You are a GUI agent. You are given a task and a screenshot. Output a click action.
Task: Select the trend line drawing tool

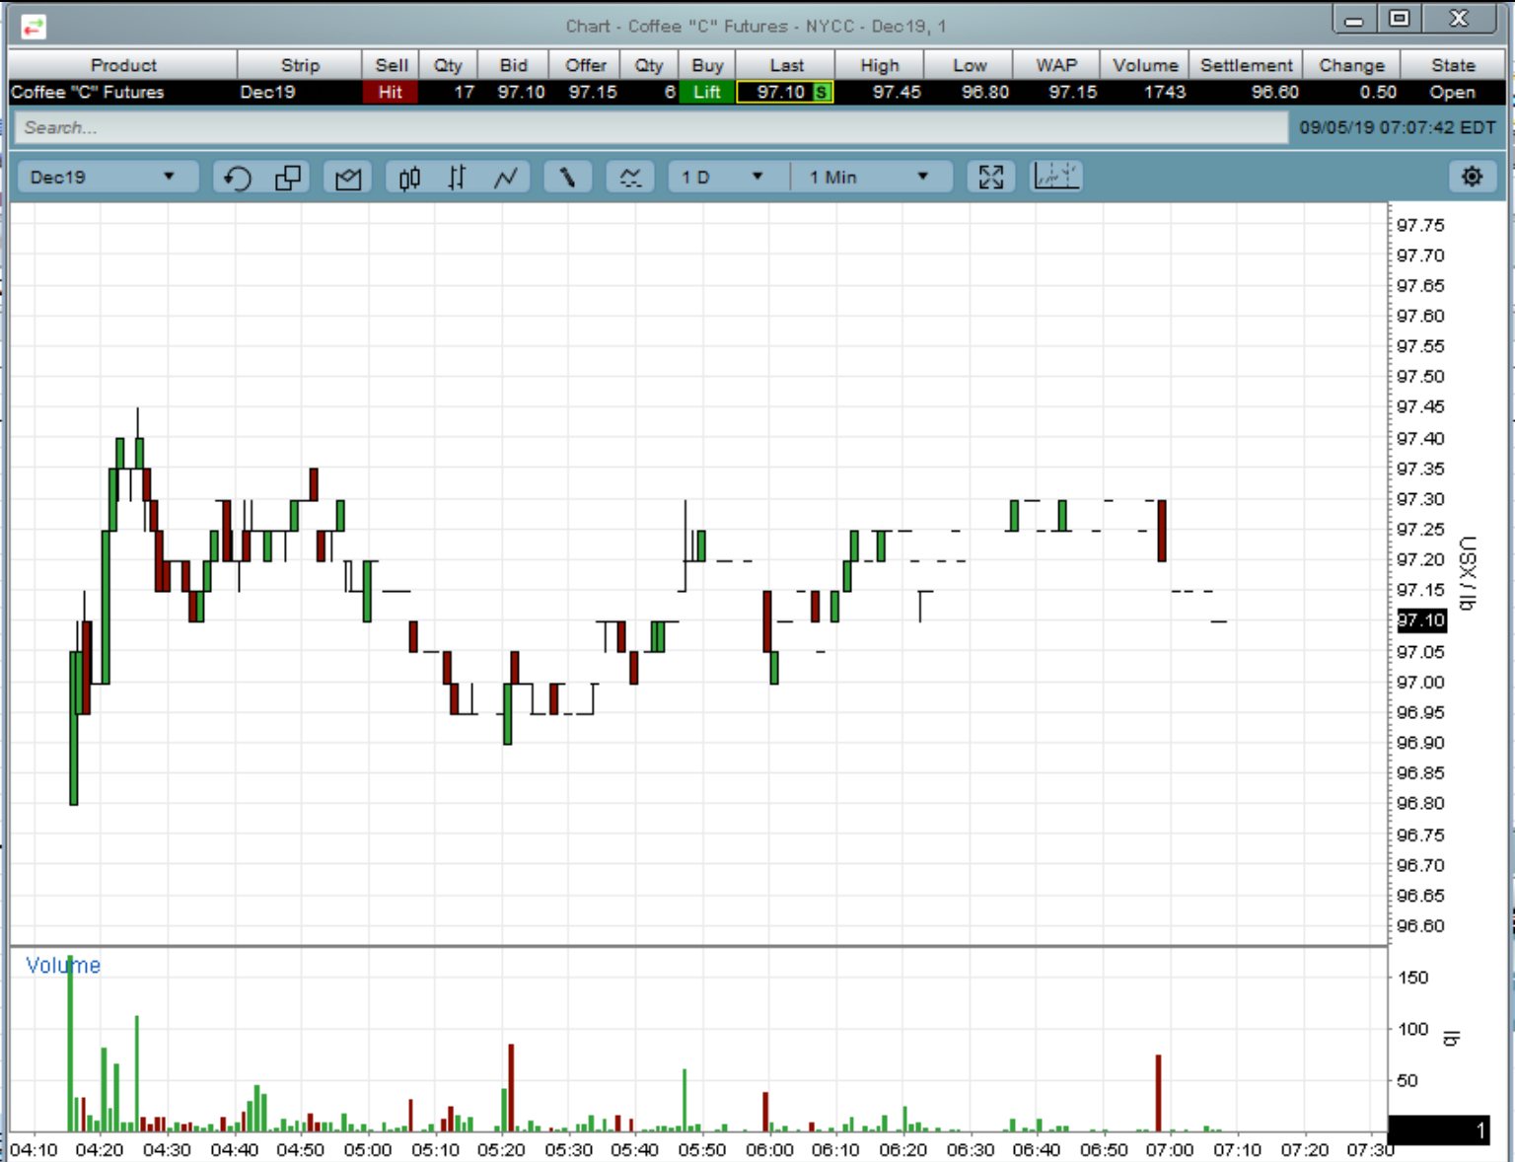pos(567,178)
